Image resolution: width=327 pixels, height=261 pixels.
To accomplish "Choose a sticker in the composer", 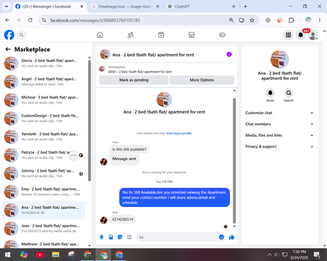I will point(120,237).
